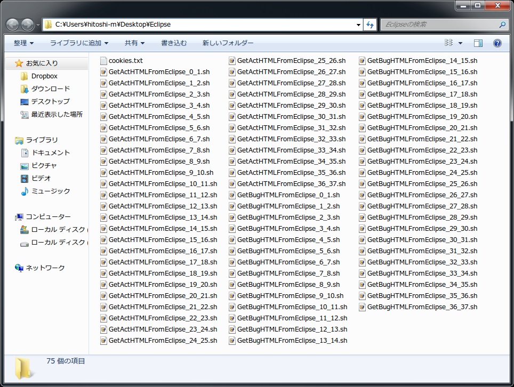Select the cookies.txt file icon
Screen dimensions: 514x387
103,61
